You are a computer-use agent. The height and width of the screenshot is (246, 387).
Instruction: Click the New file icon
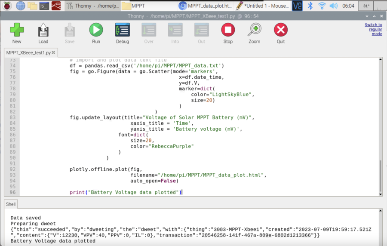coord(17,30)
